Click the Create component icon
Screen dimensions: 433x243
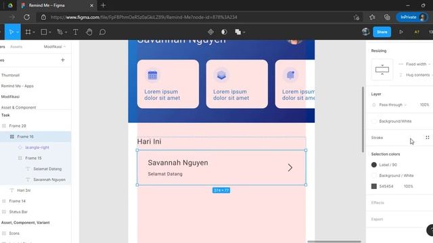[210, 32]
